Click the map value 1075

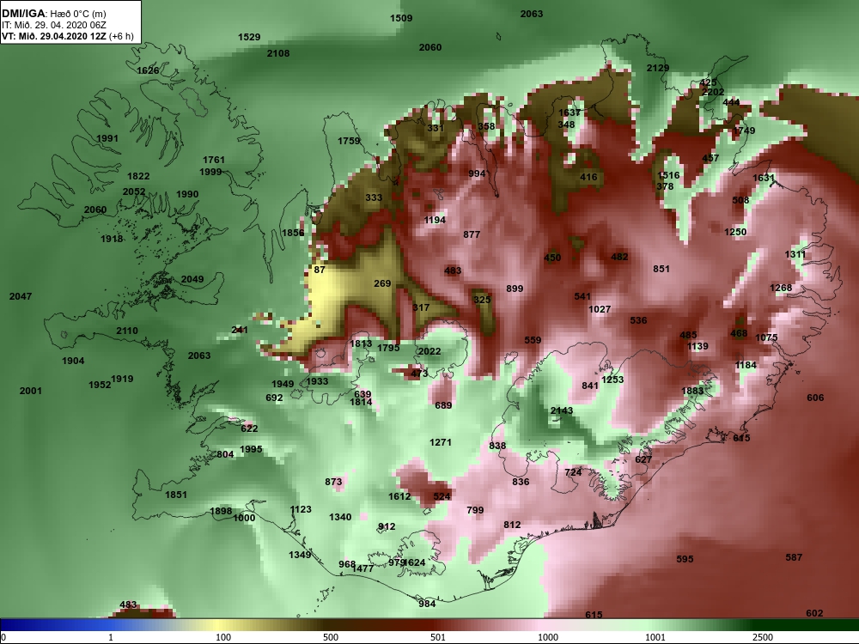coord(766,337)
